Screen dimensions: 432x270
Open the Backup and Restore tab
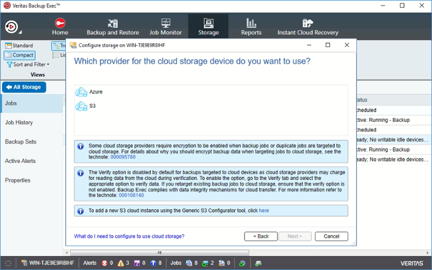point(113,26)
